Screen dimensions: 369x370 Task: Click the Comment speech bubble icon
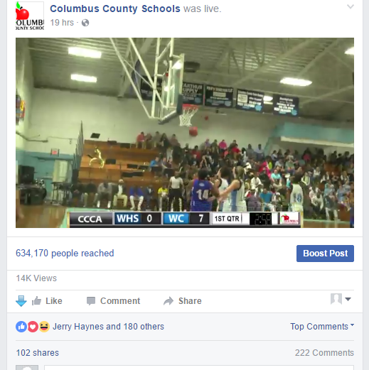91,301
